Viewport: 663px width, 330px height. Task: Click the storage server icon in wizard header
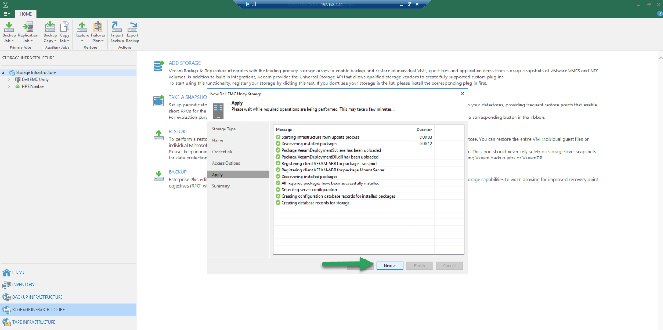pos(219,111)
